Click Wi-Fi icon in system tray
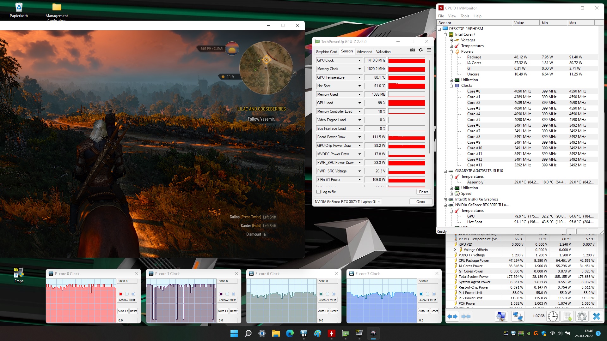This screenshot has height=341, width=607. pyautogui.click(x=552, y=333)
